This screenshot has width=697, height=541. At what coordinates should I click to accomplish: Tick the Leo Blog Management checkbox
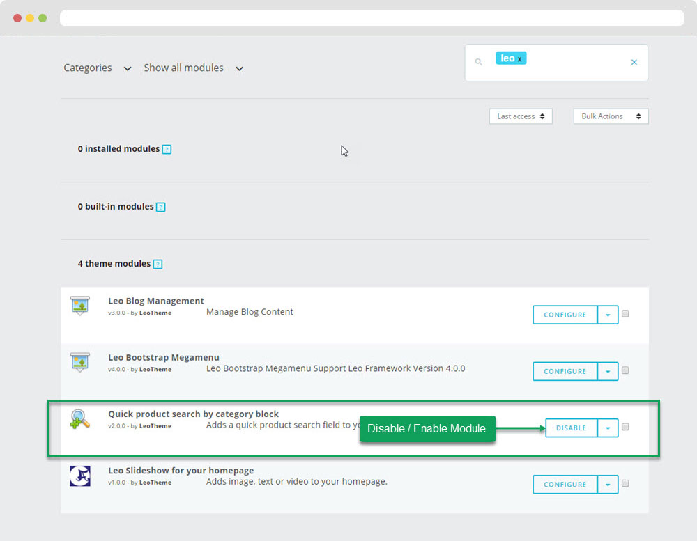[625, 314]
